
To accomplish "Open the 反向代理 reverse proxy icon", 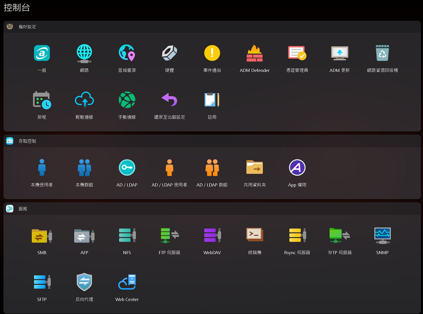I will pos(84,282).
